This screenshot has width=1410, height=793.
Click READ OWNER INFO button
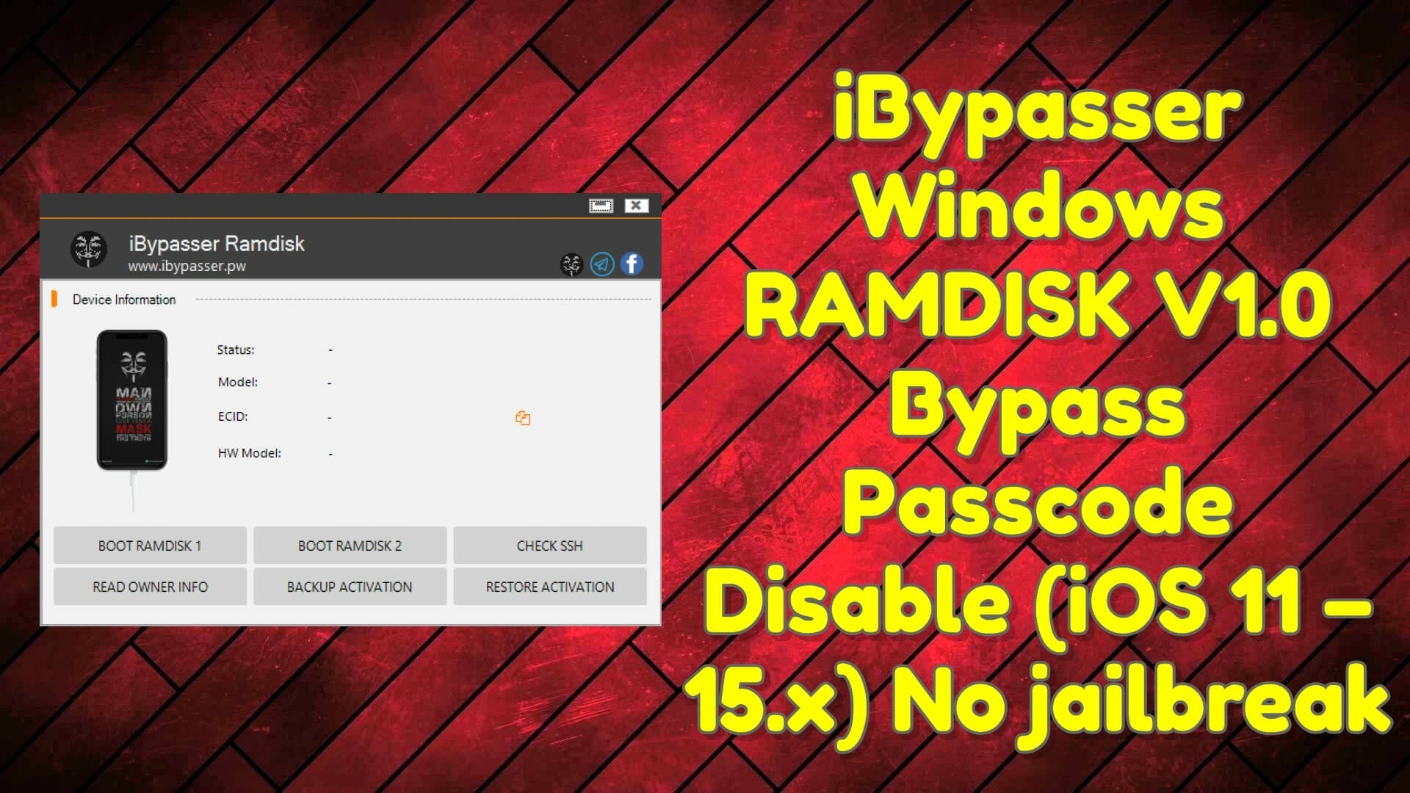(x=149, y=587)
